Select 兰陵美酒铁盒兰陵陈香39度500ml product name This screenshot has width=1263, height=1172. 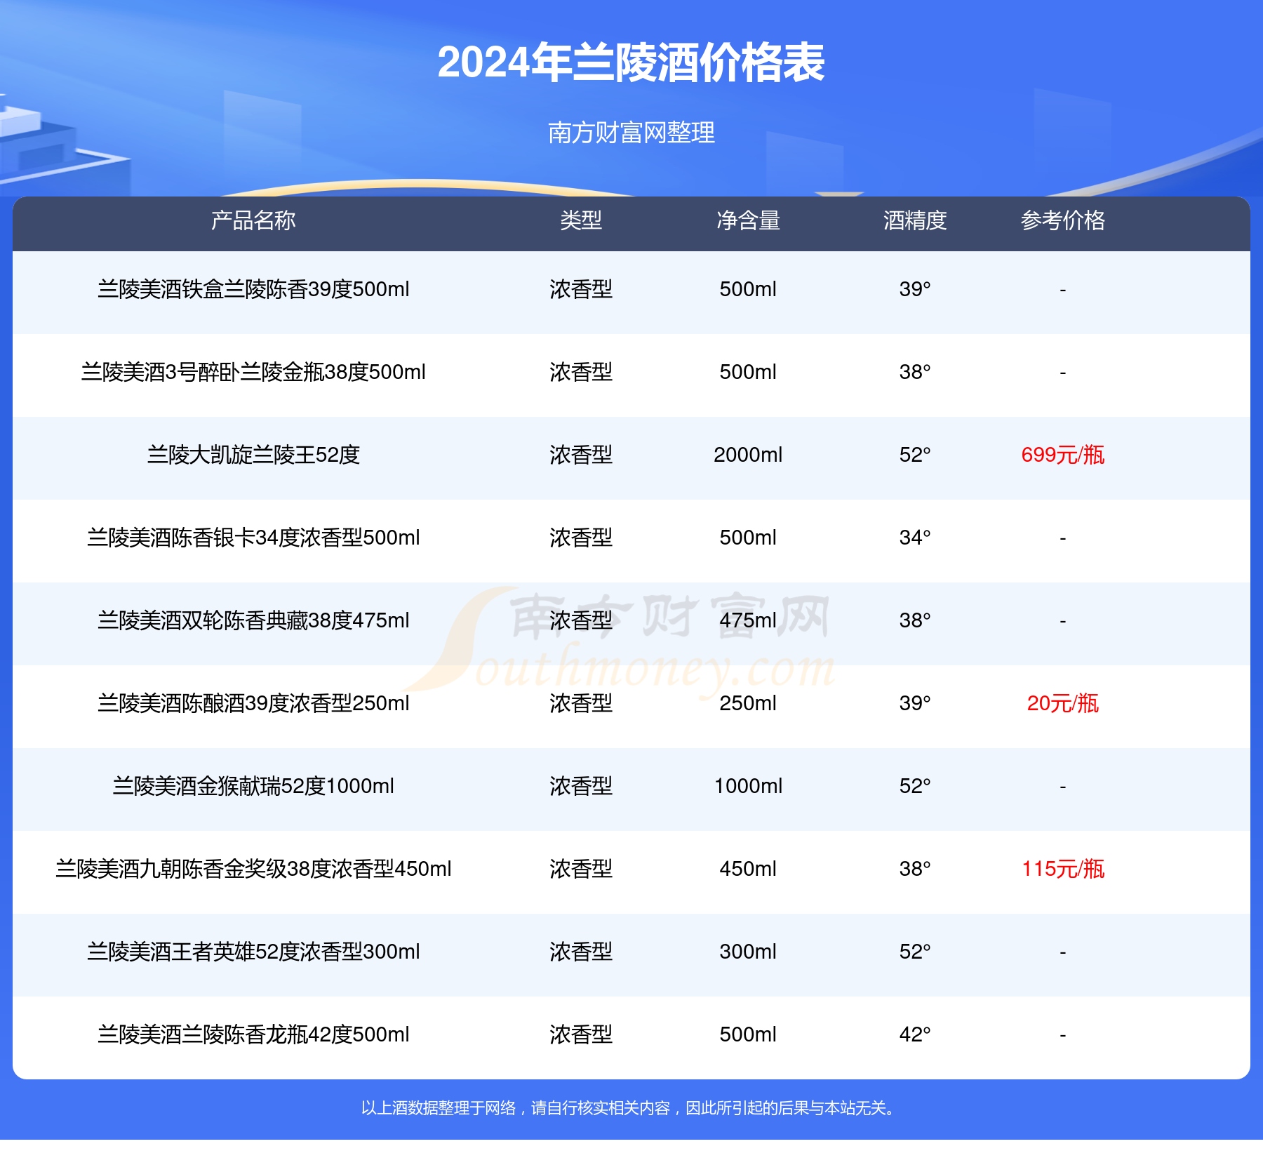[x=253, y=289]
